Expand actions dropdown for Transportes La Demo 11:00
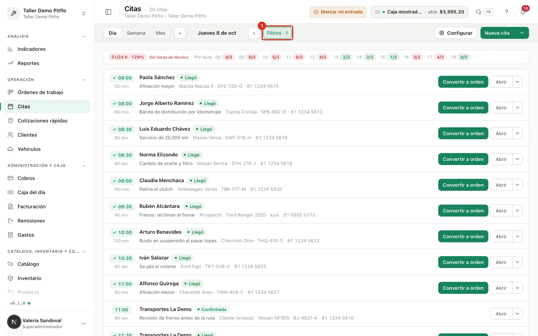The width and height of the screenshot is (538, 336). (517, 314)
